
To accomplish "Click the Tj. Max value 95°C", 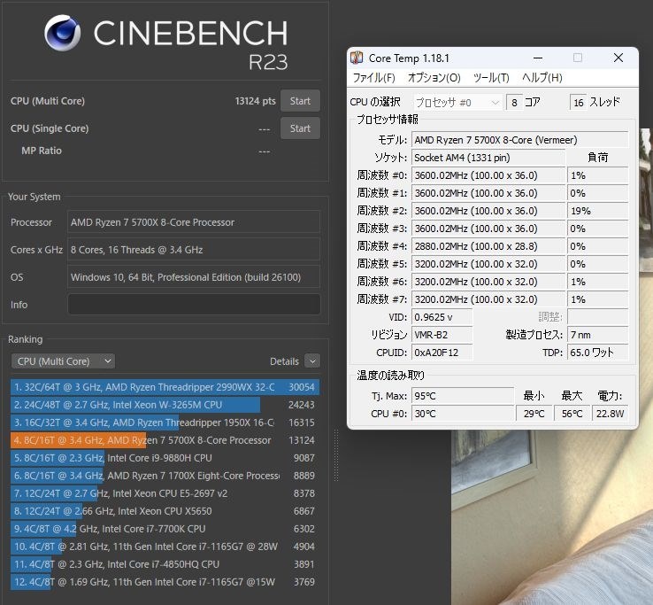I will [x=463, y=396].
